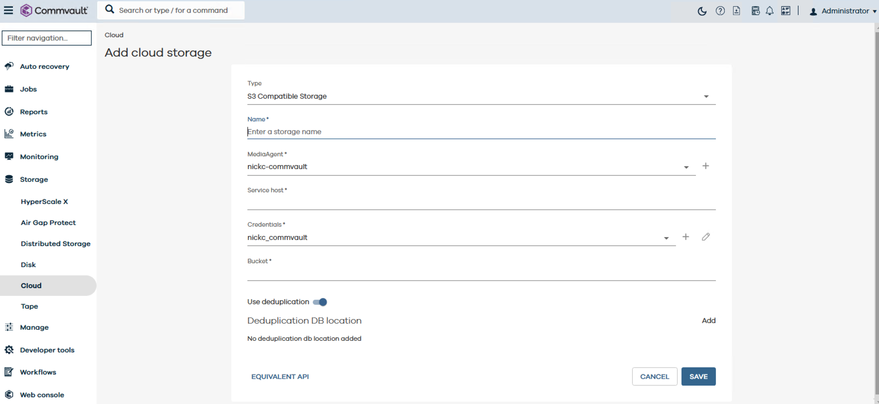The height and width of the screenshot is (404, 879).
Task: Open HyperScale X under Storage
Action: 44,202
